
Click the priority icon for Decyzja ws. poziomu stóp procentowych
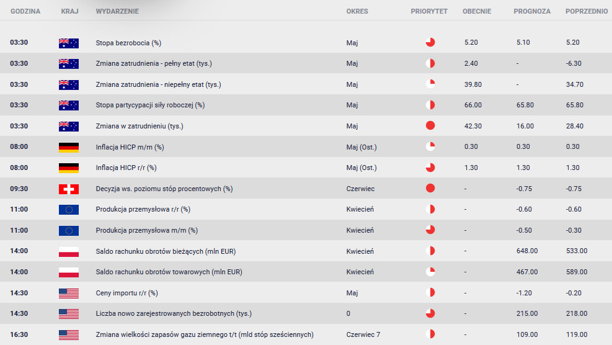[x=430, y=189]
